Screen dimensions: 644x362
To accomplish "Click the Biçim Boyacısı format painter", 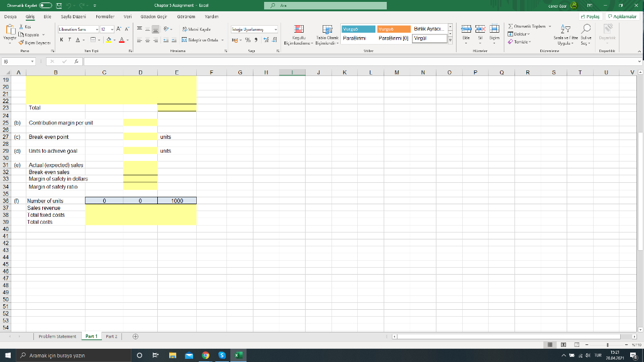I will point(35,43).
